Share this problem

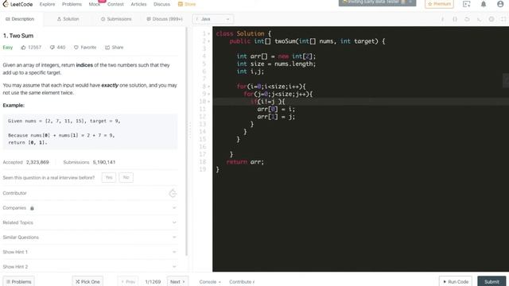115,48
